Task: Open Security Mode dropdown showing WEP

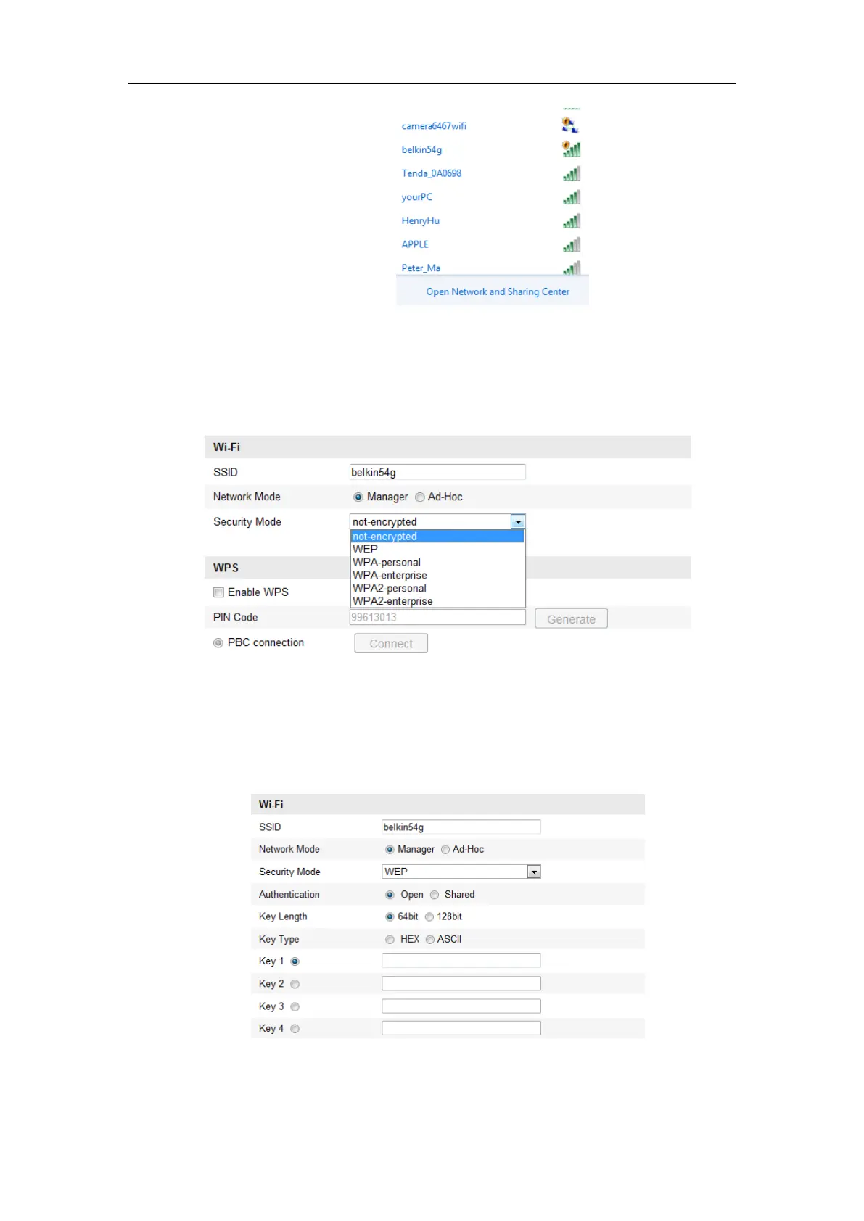Action: (461, 872)
